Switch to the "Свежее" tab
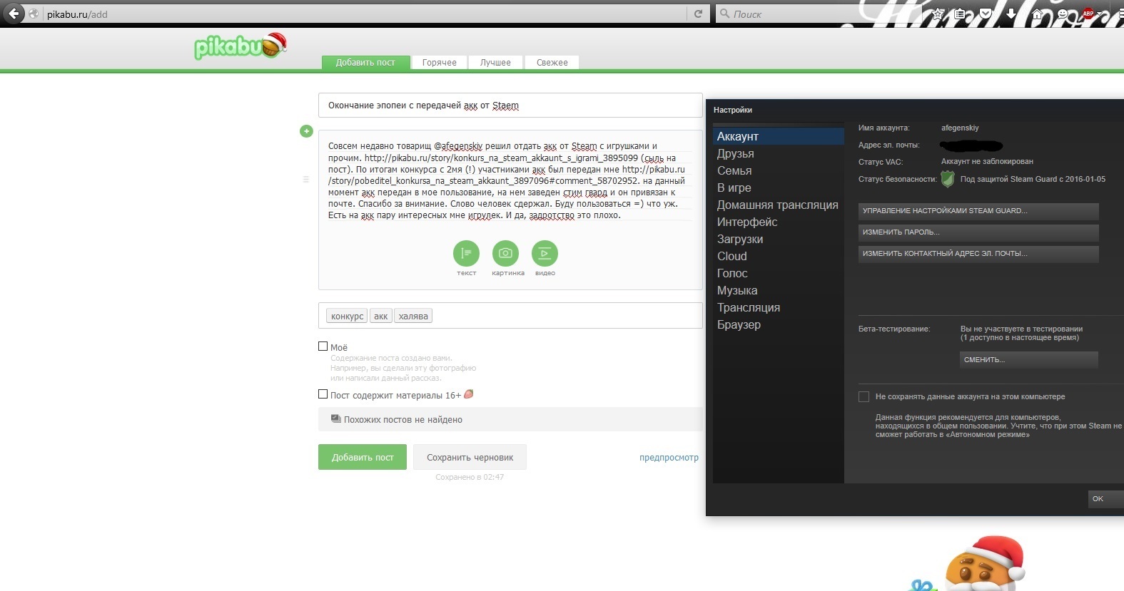This screenshot has height=591, width=1124. tap(552, 63)
